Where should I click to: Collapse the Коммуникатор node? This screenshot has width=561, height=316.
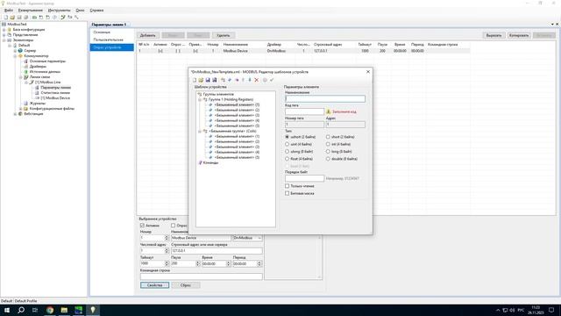click(x=15, y=56)
